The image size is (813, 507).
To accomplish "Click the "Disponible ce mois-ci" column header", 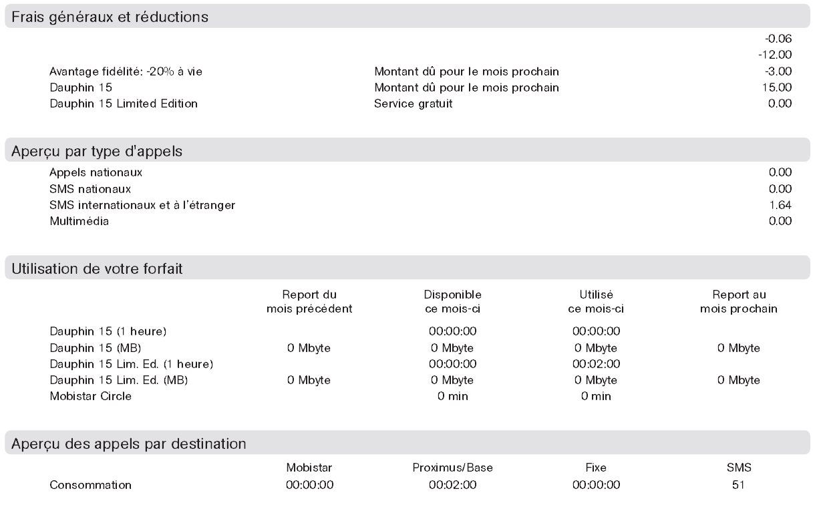I will [x=452, y=301].
